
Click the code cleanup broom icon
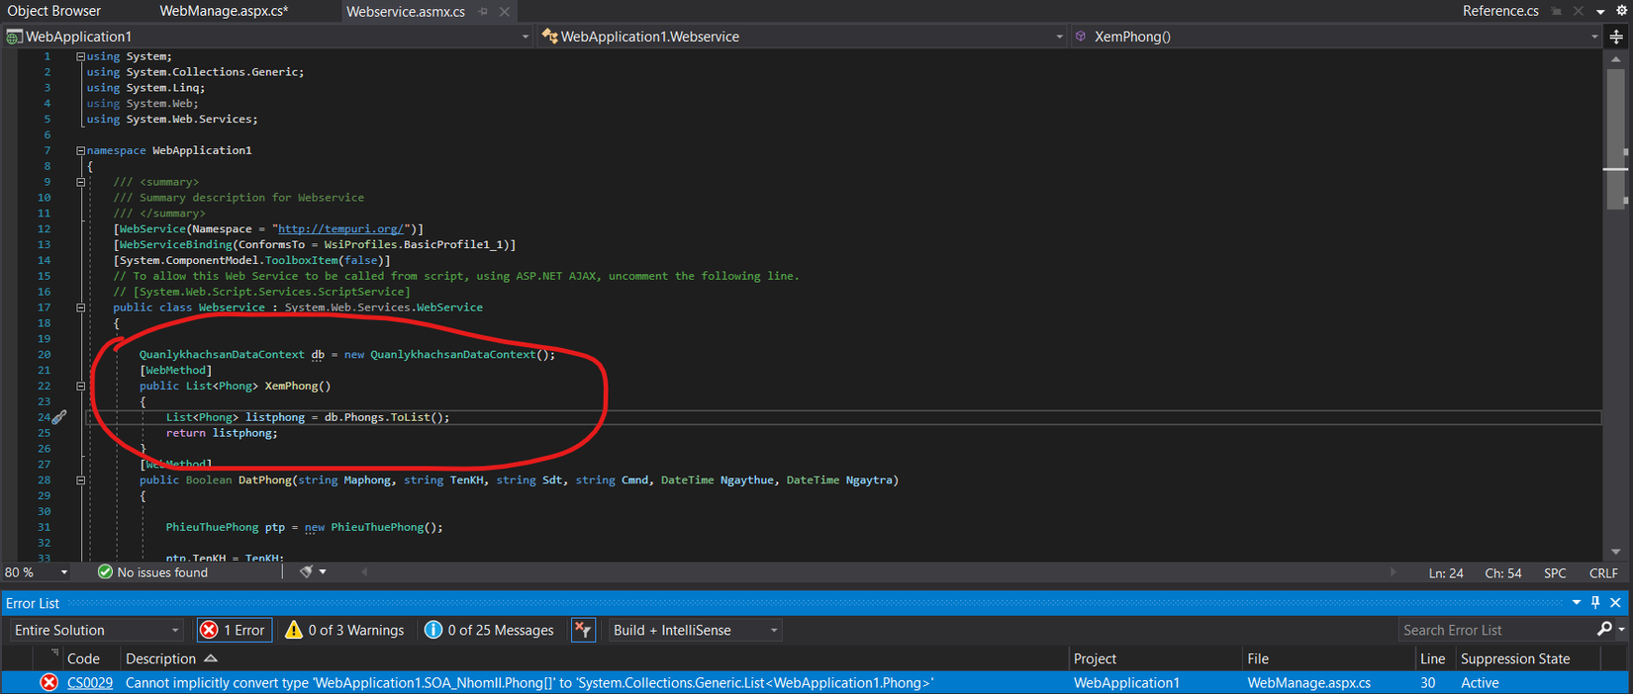click(307, 572)
